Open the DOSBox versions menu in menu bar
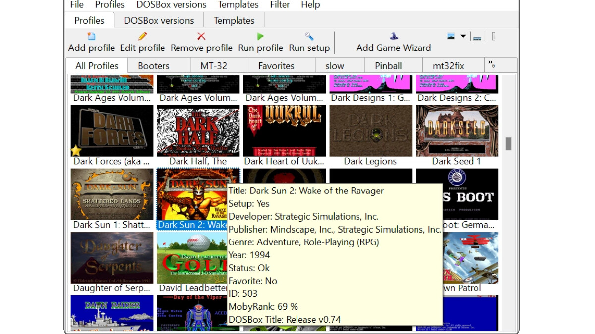The height and width of the screenshot is (334, 595). (x=172, y=5)
